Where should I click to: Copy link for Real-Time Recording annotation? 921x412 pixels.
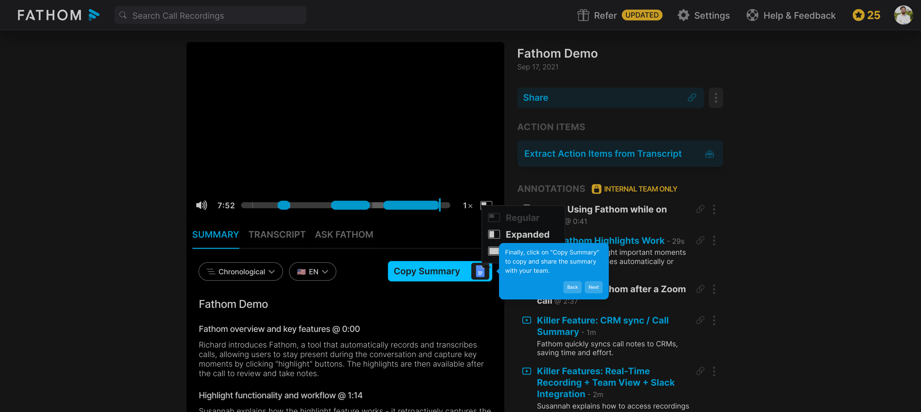(700, 371)
